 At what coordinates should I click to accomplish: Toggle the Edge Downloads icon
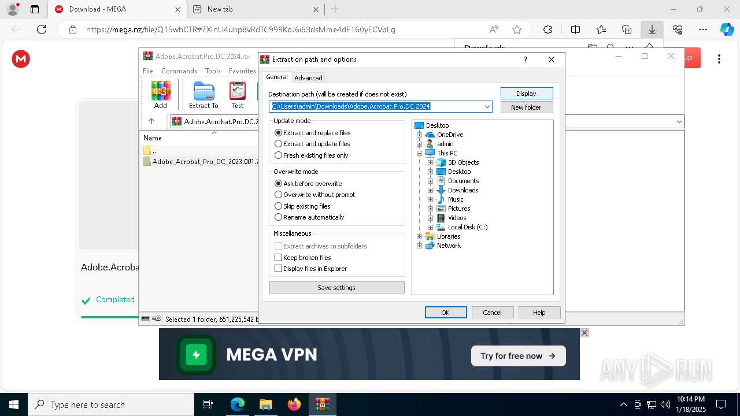point(652,29)
